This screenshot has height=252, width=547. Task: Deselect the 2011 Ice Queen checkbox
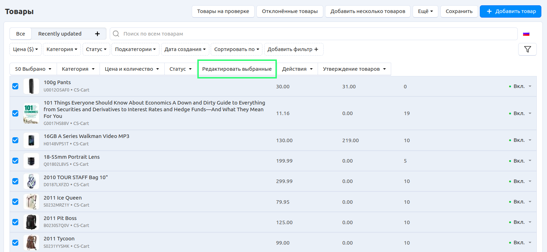click(x=15, y=202)
